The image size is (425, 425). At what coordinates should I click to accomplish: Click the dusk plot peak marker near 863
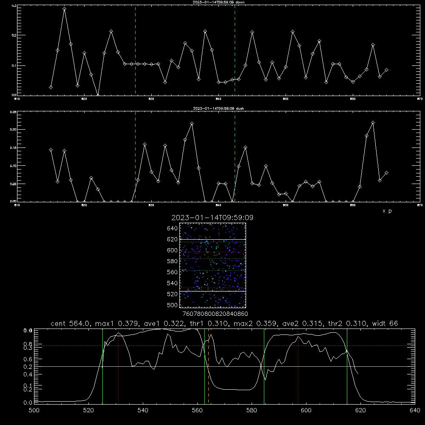[x=373, y=123]
